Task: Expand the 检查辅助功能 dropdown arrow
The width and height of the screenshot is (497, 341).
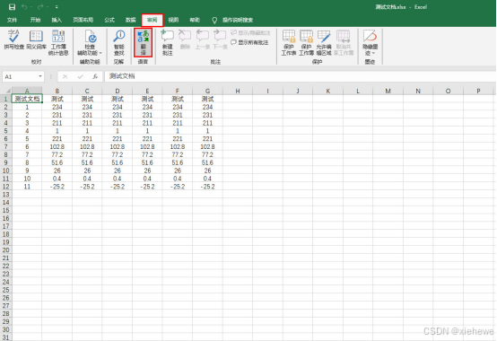Action: pyautogui.click(x=100, y=53)
